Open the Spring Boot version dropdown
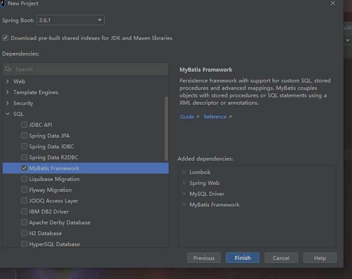 pyautogui.click(x=70, y=20)
